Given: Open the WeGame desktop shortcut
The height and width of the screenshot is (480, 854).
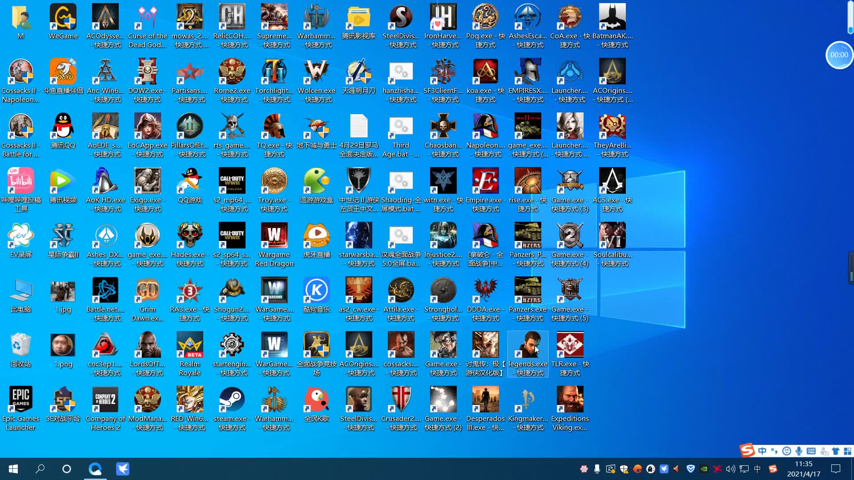Looking at the screenshot, I should [63, 21].
